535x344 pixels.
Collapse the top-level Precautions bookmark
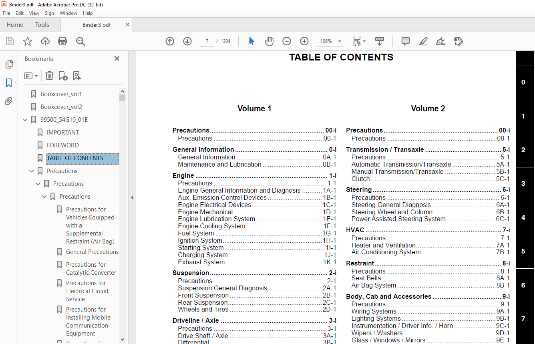coord(32,171)
